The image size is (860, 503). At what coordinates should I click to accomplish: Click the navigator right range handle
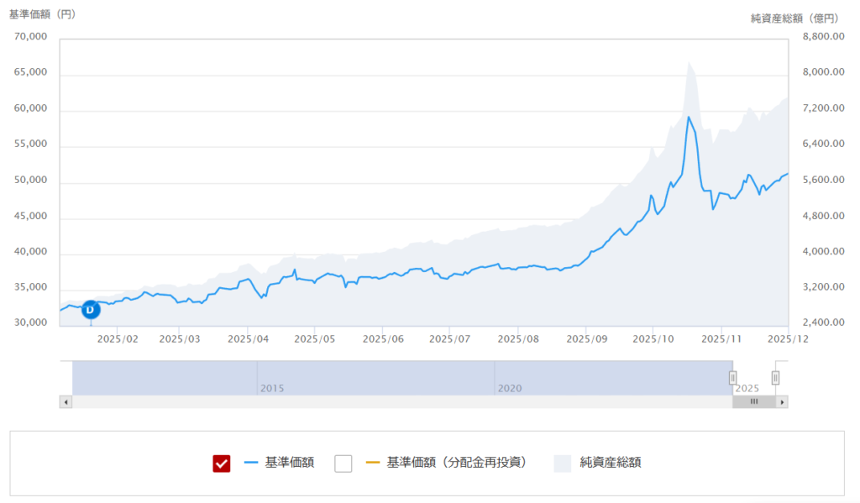[x=775, y=378]
